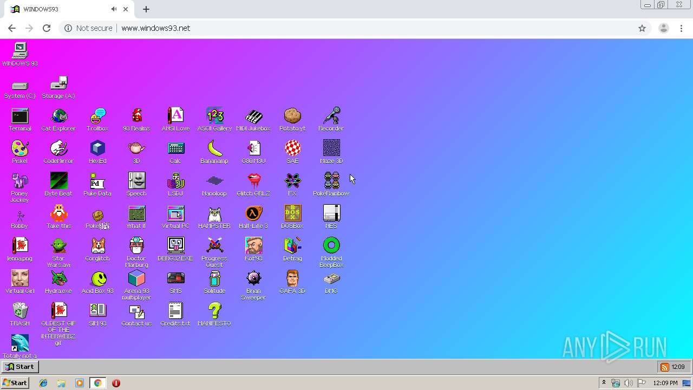Bookmark this page with the star

pos(642,28)
